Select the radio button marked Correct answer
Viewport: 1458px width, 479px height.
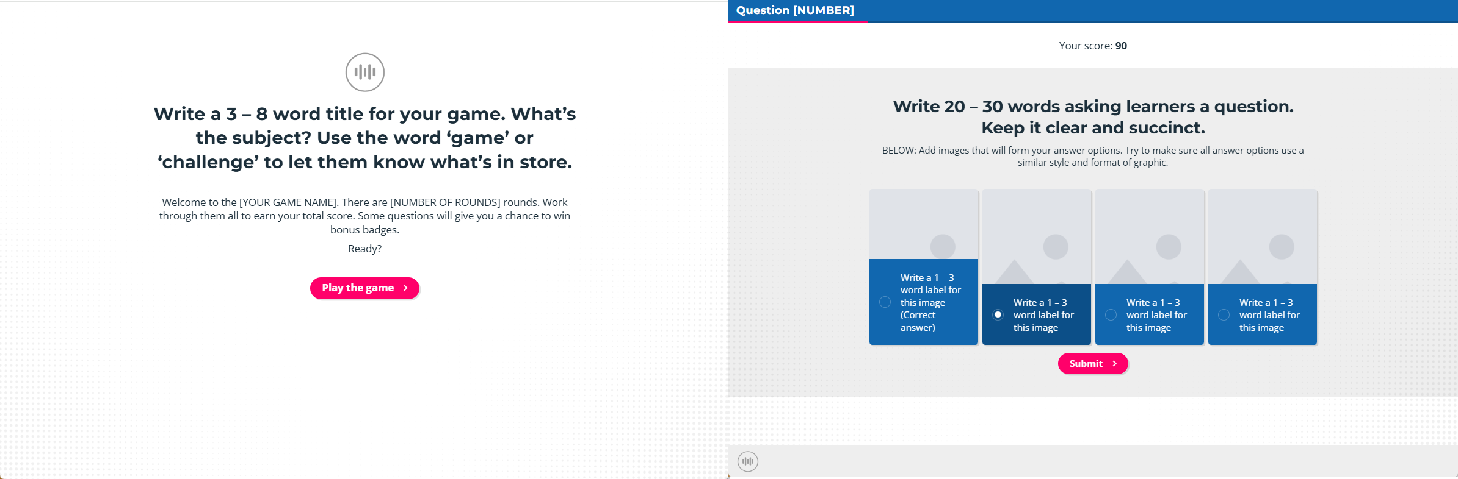(885, 302)
